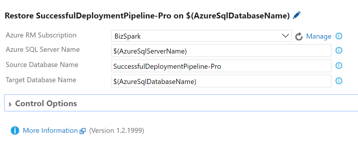Click the subscription dropdown chevron arrow

tap(285, 36)
